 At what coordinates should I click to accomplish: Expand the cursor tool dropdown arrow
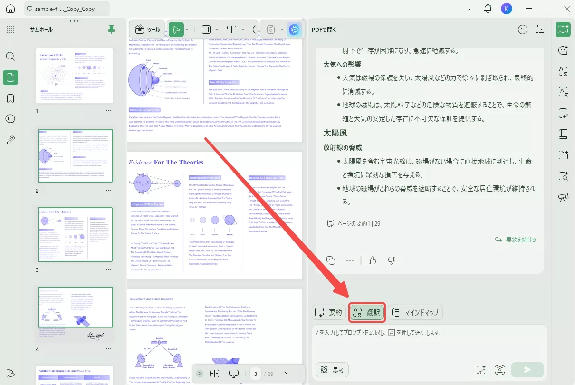click(188, 29)
